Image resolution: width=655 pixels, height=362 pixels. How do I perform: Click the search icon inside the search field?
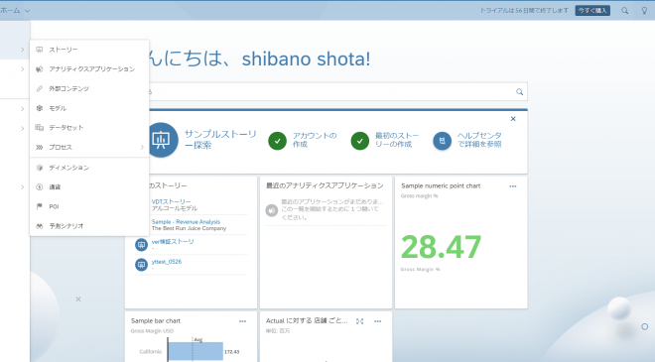(519, 92)
